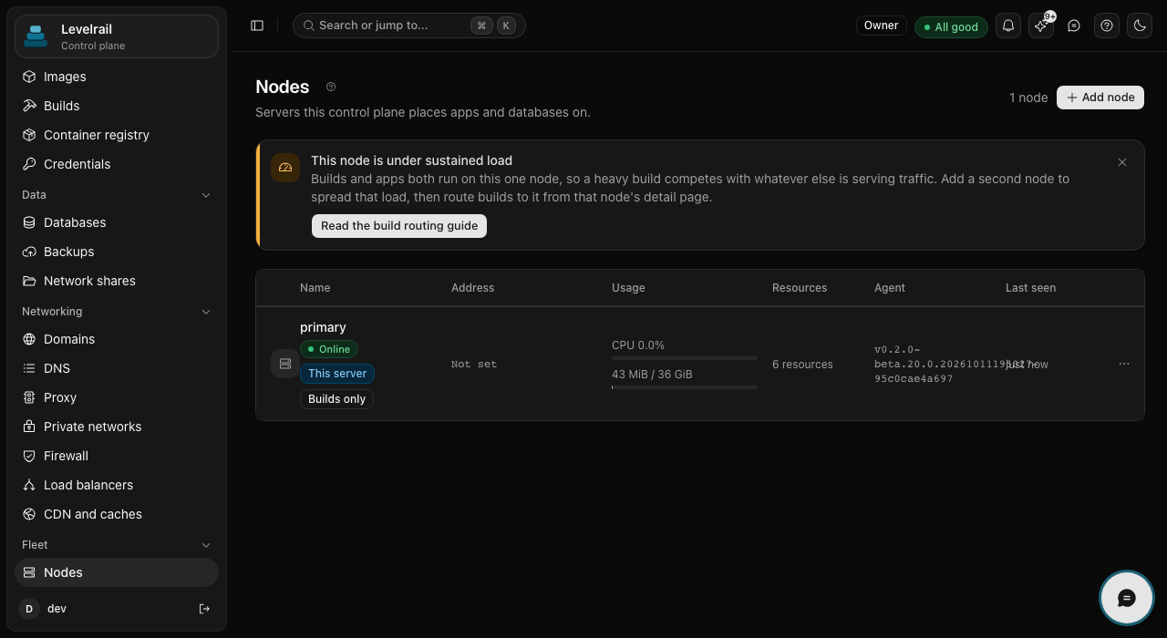Go to Container registry
The image size is (1167, 638).
click(117, 135)
